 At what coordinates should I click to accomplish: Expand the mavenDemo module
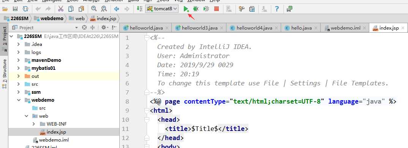tap(19, 60)
